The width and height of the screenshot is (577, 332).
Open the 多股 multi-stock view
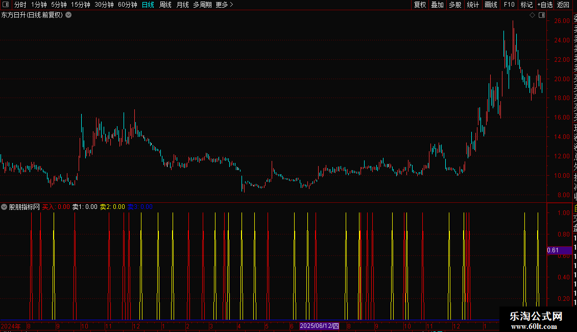click(x=455, y=5)
